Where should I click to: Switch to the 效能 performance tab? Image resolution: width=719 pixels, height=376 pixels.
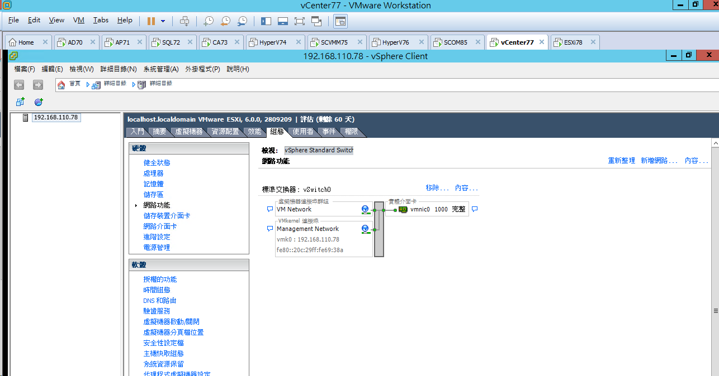[254, 132]
